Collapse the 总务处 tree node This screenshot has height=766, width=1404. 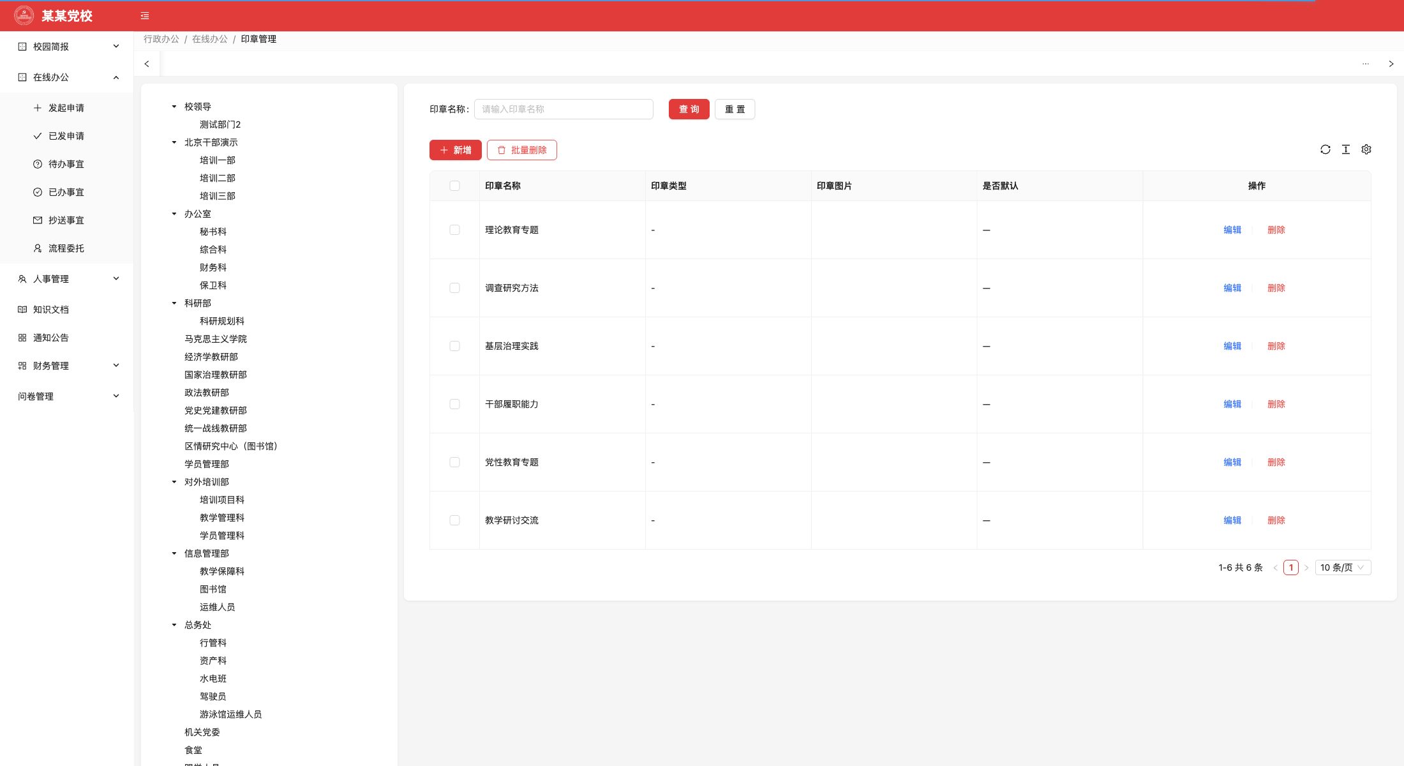[x=174, y=625]
